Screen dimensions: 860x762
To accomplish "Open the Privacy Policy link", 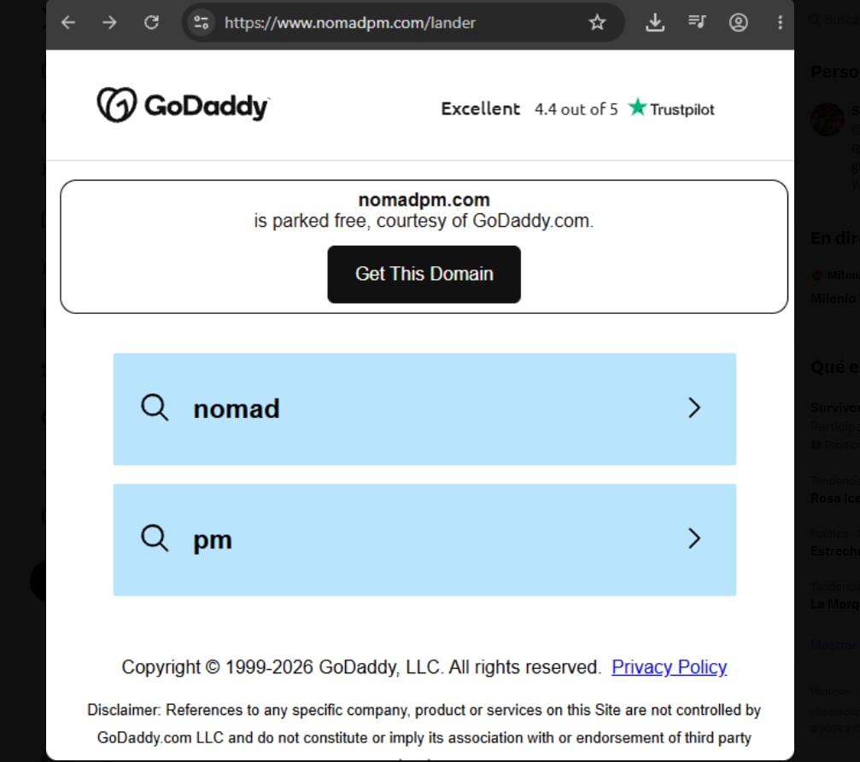I will [670, 667].
